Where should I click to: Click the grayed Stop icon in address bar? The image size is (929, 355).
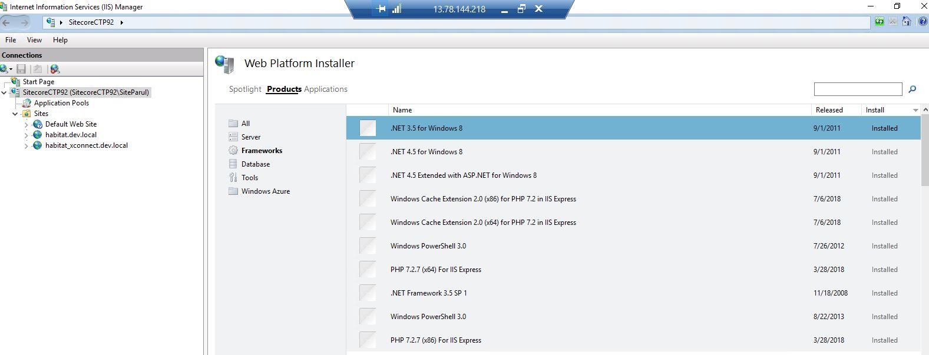[x=893, y=22]
